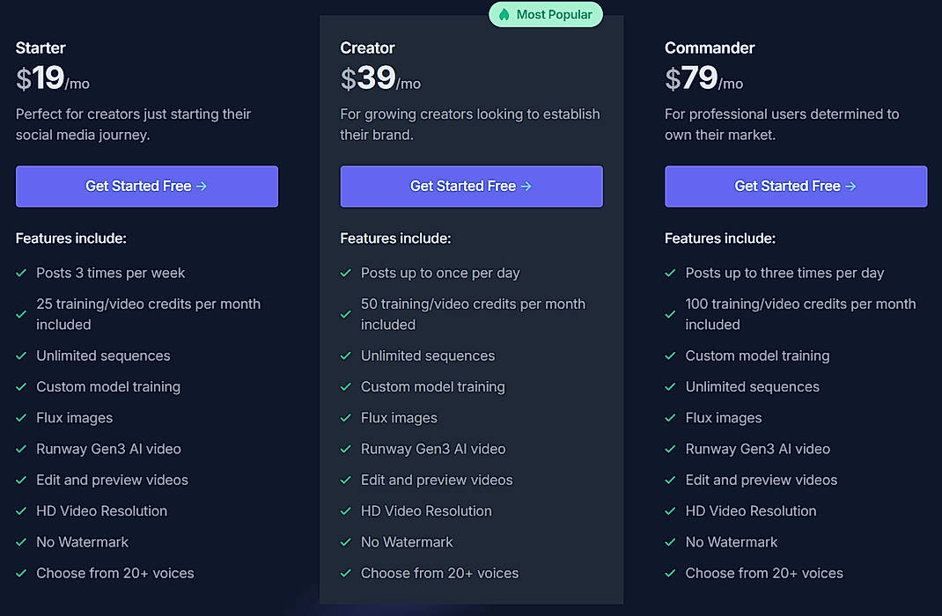Click the checkmark beside Commander's No Watermark feature
The width and height of the screenshot is (942, 616).
point(671,542)
